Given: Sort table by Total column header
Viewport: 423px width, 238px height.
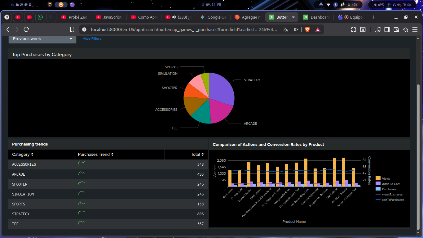Looking at the screenshot, I should (x=197, y=154).
